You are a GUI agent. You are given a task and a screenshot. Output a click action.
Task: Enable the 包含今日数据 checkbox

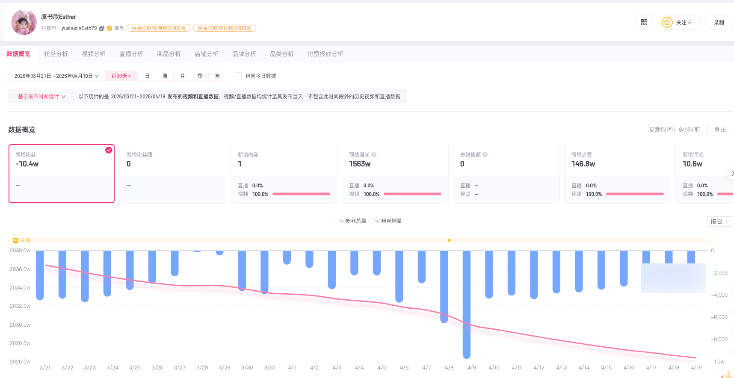pos(238,76)
